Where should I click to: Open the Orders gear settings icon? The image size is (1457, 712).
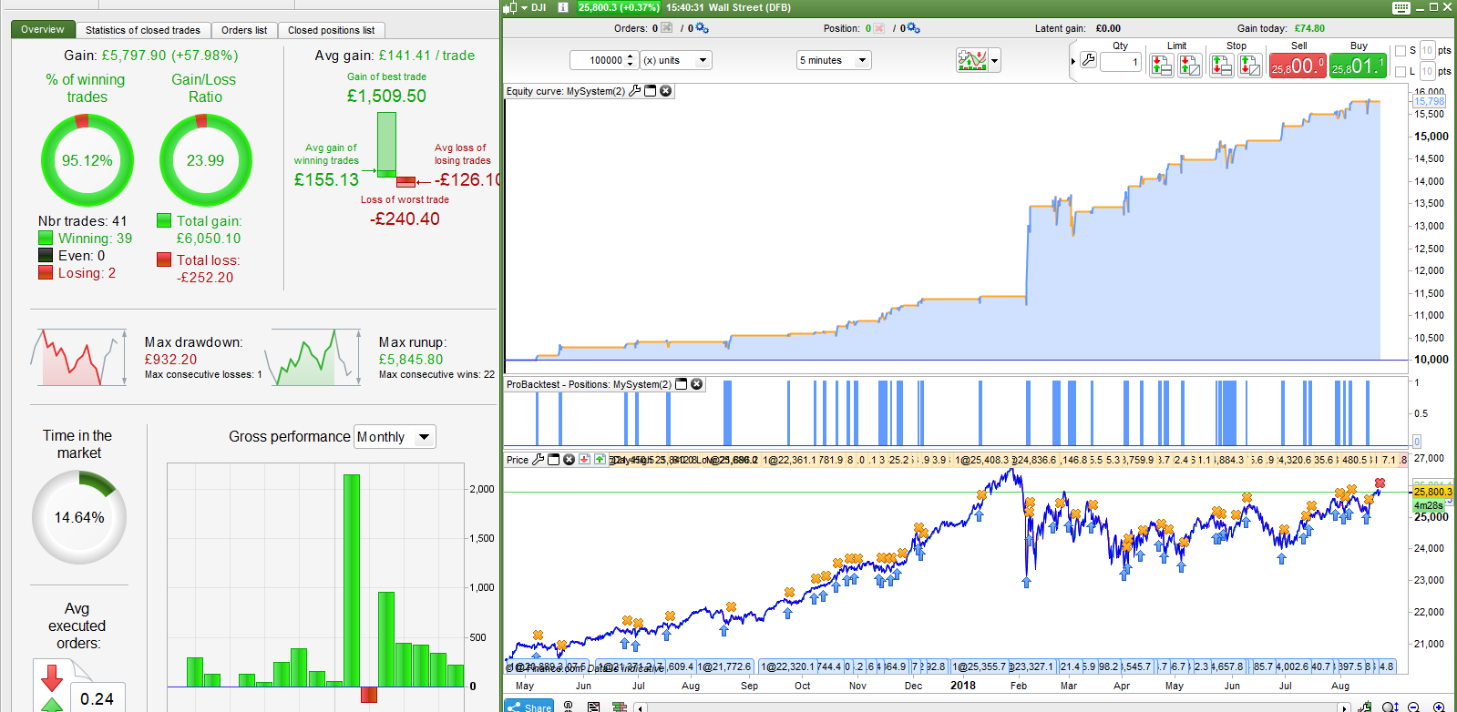pos(702,28)
